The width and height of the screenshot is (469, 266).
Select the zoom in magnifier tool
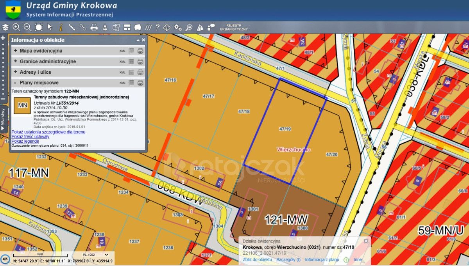click(x=16, y=27)
